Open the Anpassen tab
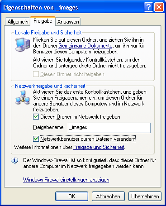Screen dimensions: 166x206 coord(68,22)
